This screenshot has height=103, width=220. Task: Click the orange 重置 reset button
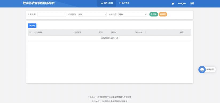(163, 14)
